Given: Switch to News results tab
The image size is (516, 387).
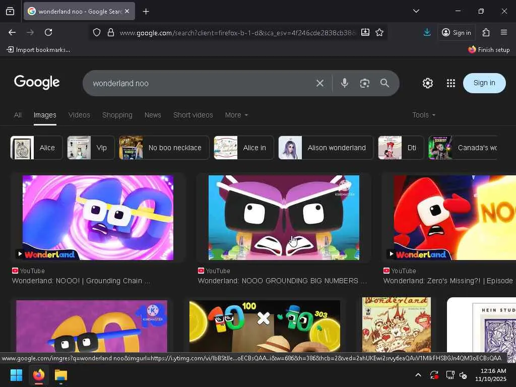Looking at the screenshot, I should click(153, 115).
